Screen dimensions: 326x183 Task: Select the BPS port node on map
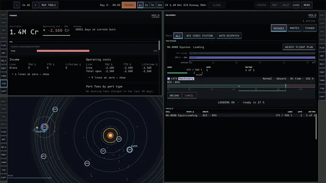pos(44,156)
